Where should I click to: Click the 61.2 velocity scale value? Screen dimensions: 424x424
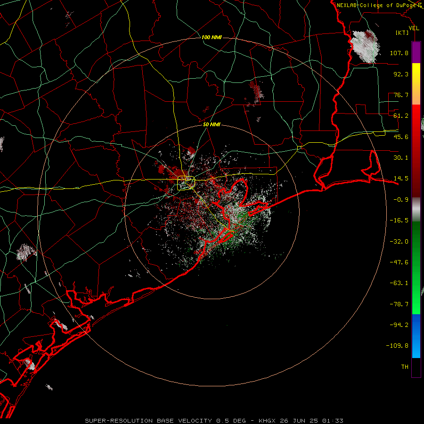pos(401,116)
